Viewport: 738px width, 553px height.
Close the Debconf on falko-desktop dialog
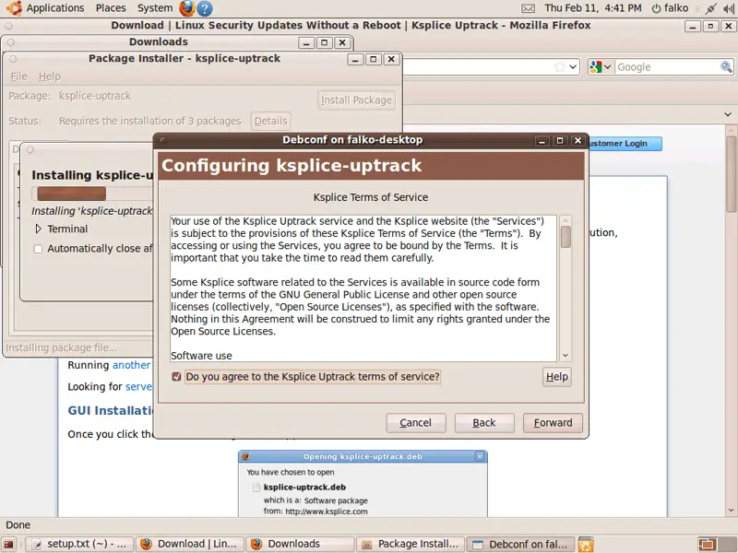pyautogui.click(x=578, y=141)
